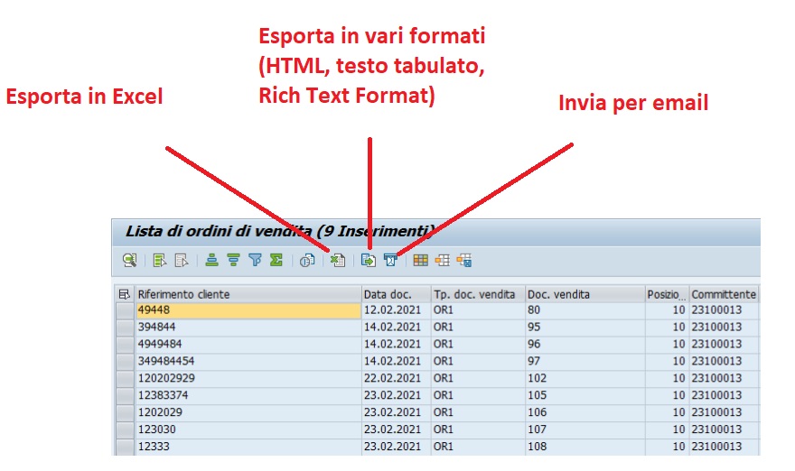Click customer reference cell 394844

(x=248, y=328)
